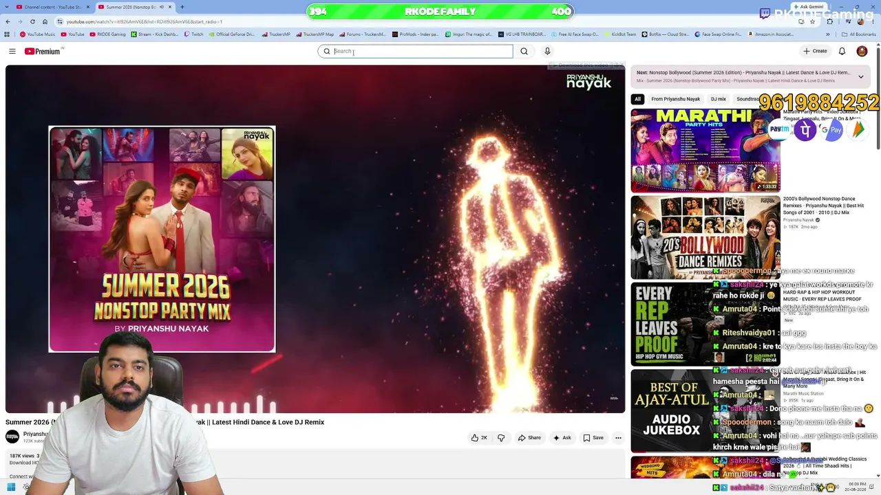881x495 pixels.
Task: Open a new browser tab
Action: pos(182,7)
